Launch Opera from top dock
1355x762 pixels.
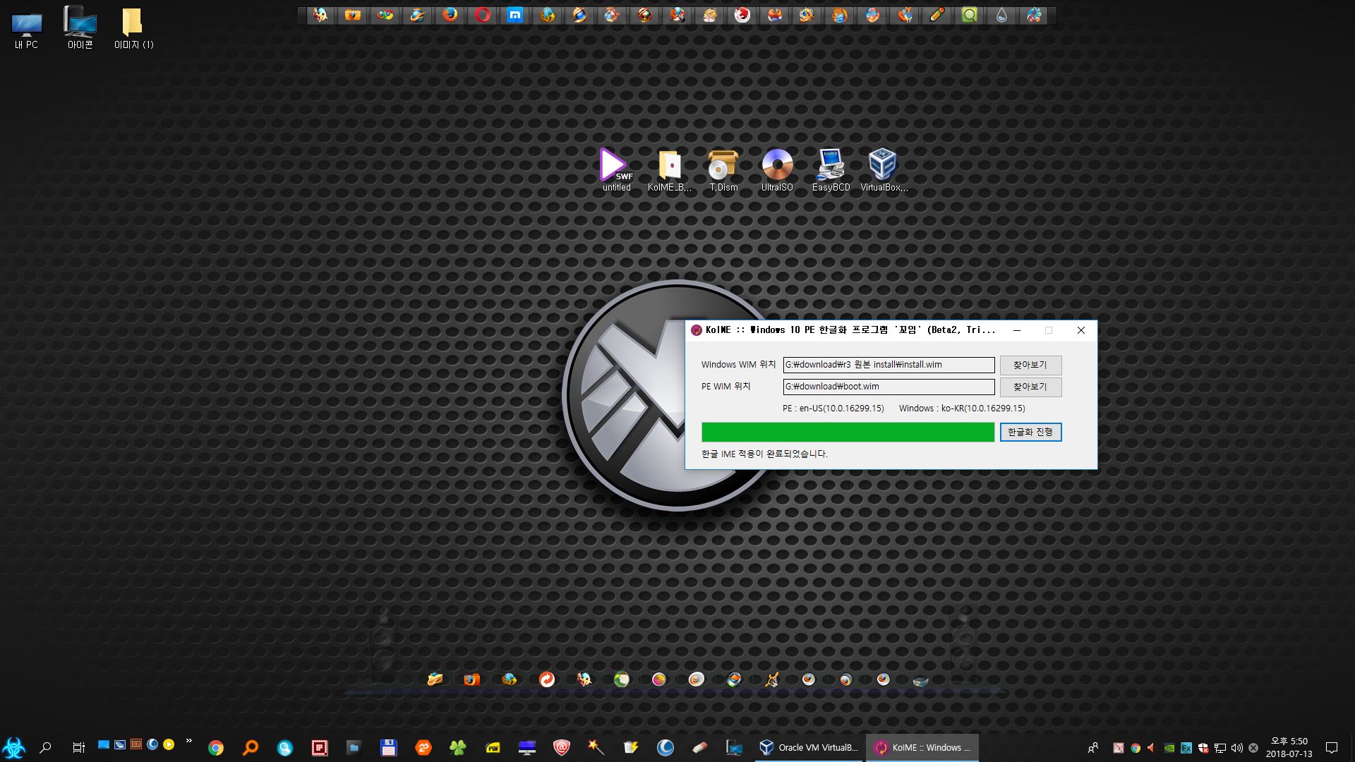click(x=483, y=15)
